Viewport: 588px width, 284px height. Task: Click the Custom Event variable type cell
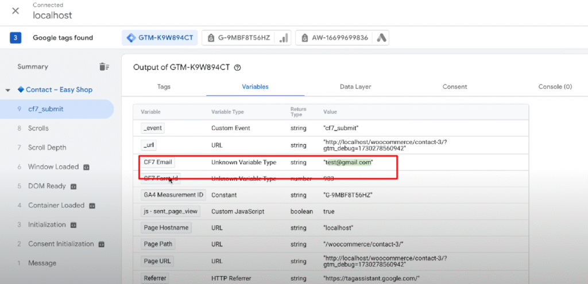231,128
